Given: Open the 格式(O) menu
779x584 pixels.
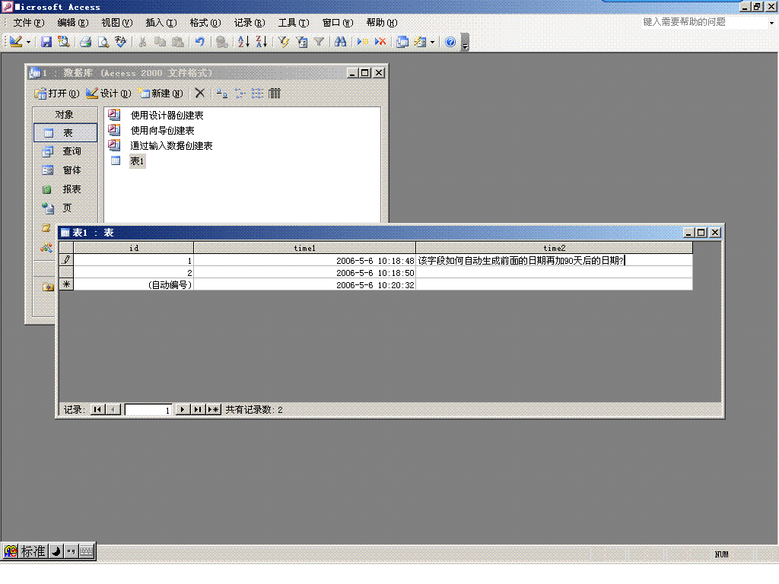Looking at the screenshot, I should tap(205, 23).
